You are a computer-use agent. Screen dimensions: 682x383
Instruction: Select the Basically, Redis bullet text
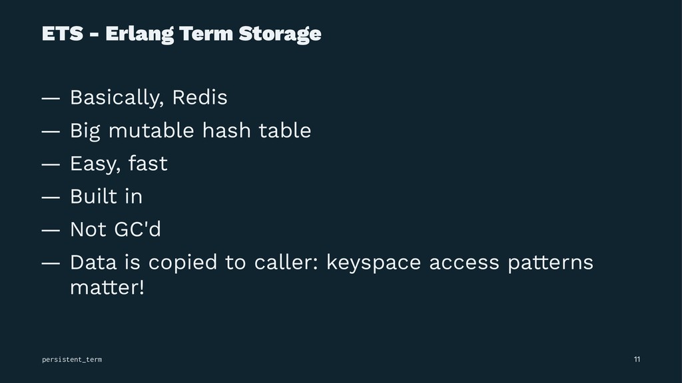149,98
